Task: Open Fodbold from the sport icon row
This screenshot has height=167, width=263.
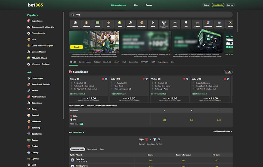Action: [75, 24]
